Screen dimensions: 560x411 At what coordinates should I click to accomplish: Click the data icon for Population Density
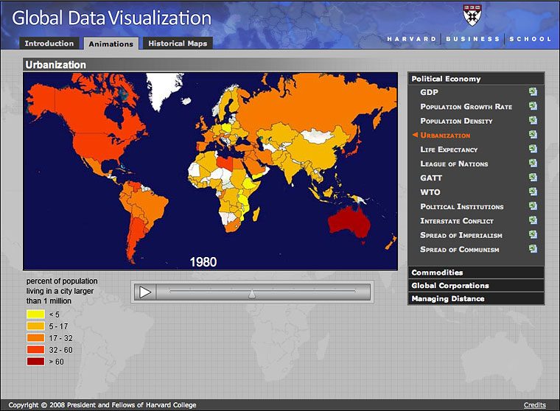pyautogui.click(x=532, y=121)
